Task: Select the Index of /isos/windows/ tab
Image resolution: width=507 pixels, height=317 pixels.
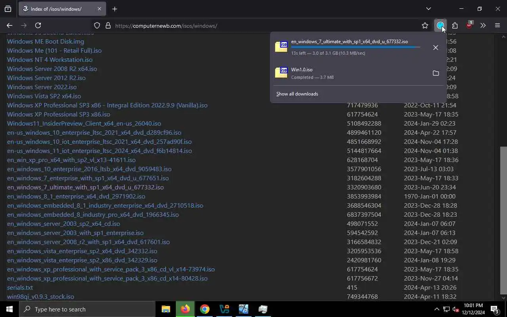Action: coord(62,9)
